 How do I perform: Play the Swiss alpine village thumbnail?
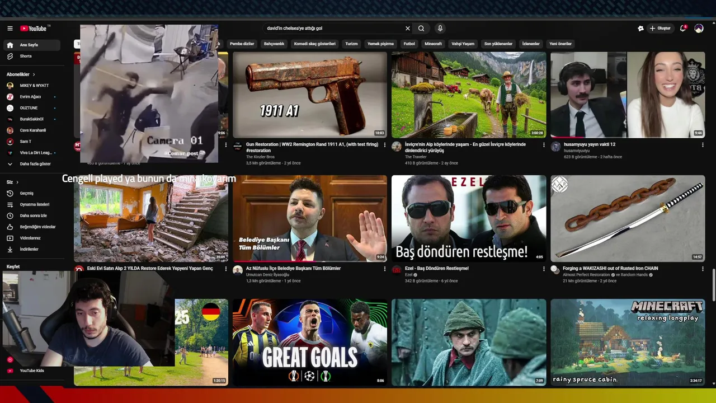469,95
